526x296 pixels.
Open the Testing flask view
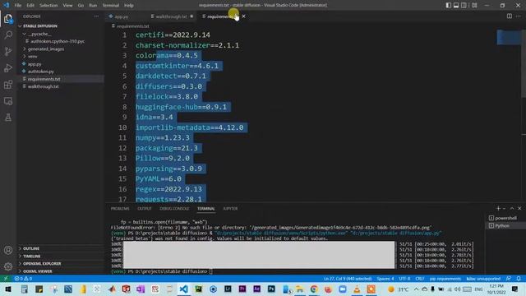click(8, 118)
